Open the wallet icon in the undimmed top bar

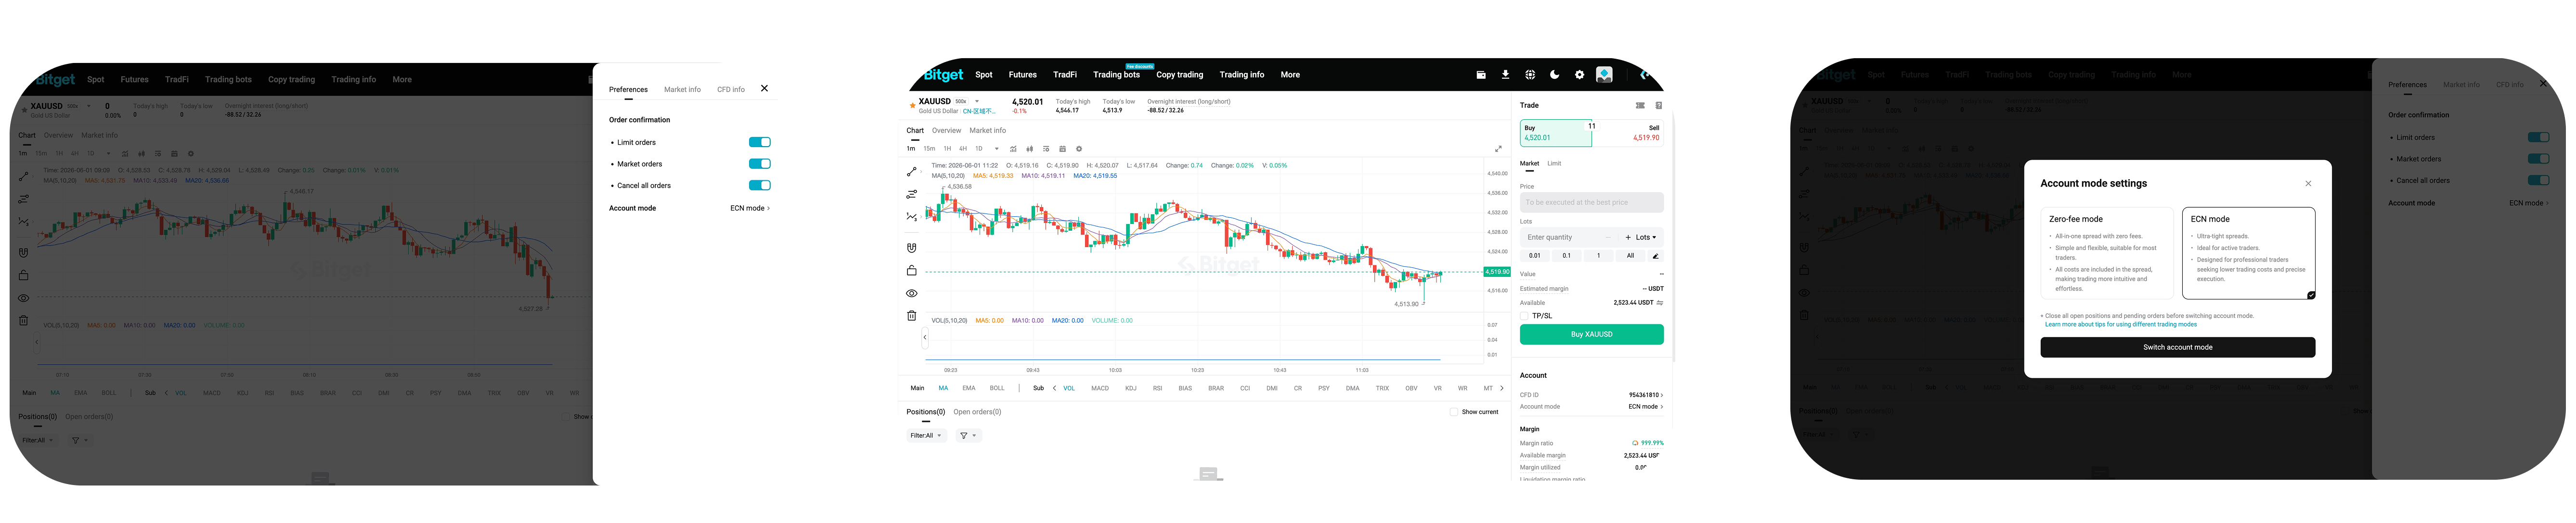(x=1481, y=75)
